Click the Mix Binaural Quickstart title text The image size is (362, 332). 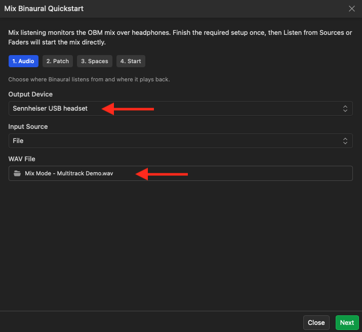point(44,9)
